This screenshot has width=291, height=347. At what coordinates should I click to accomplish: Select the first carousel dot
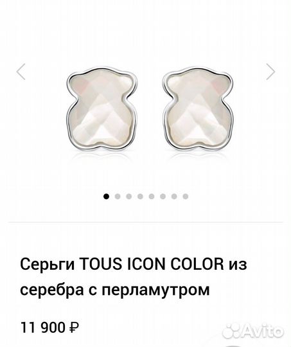pyautogui.click(x=107, y=196)
